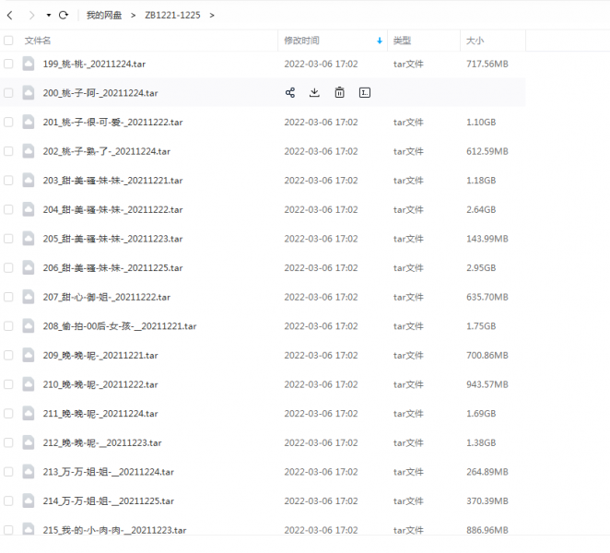Click the forward navigation arrow
The image size is (610, 553).
pyautogui.click(x=30, y=16)
